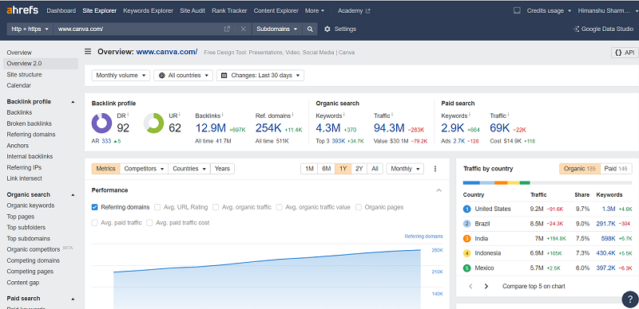The height and width of the screenshot is (309, 639).
Task: Open Google Data Studio connector
Action: click(603, 29)
